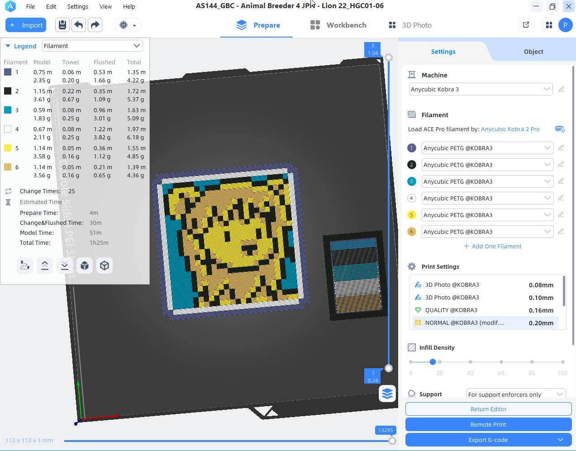Click the edit pencil beside Anycubic Kobra 3
576x451 pixels.
point(561,89)
